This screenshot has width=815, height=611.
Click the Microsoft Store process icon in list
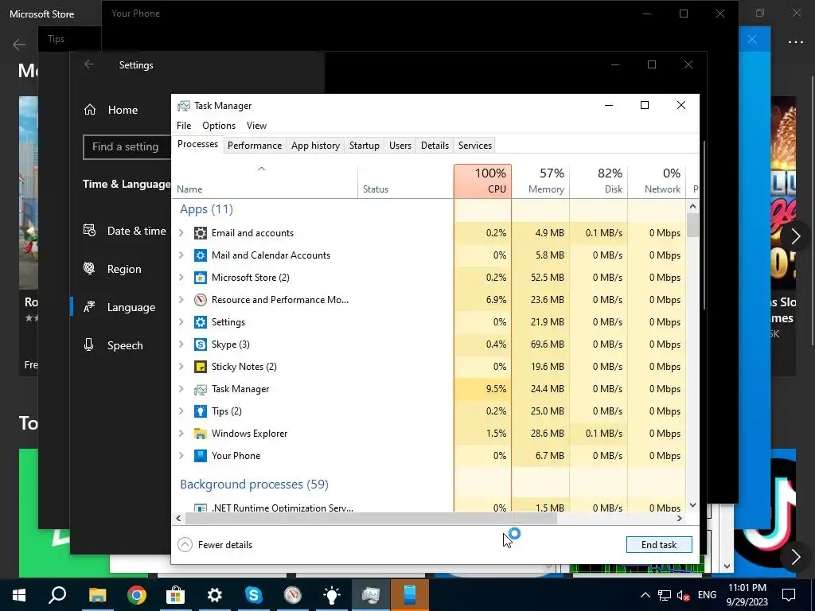pyautogui.click(x=200, y=278)
